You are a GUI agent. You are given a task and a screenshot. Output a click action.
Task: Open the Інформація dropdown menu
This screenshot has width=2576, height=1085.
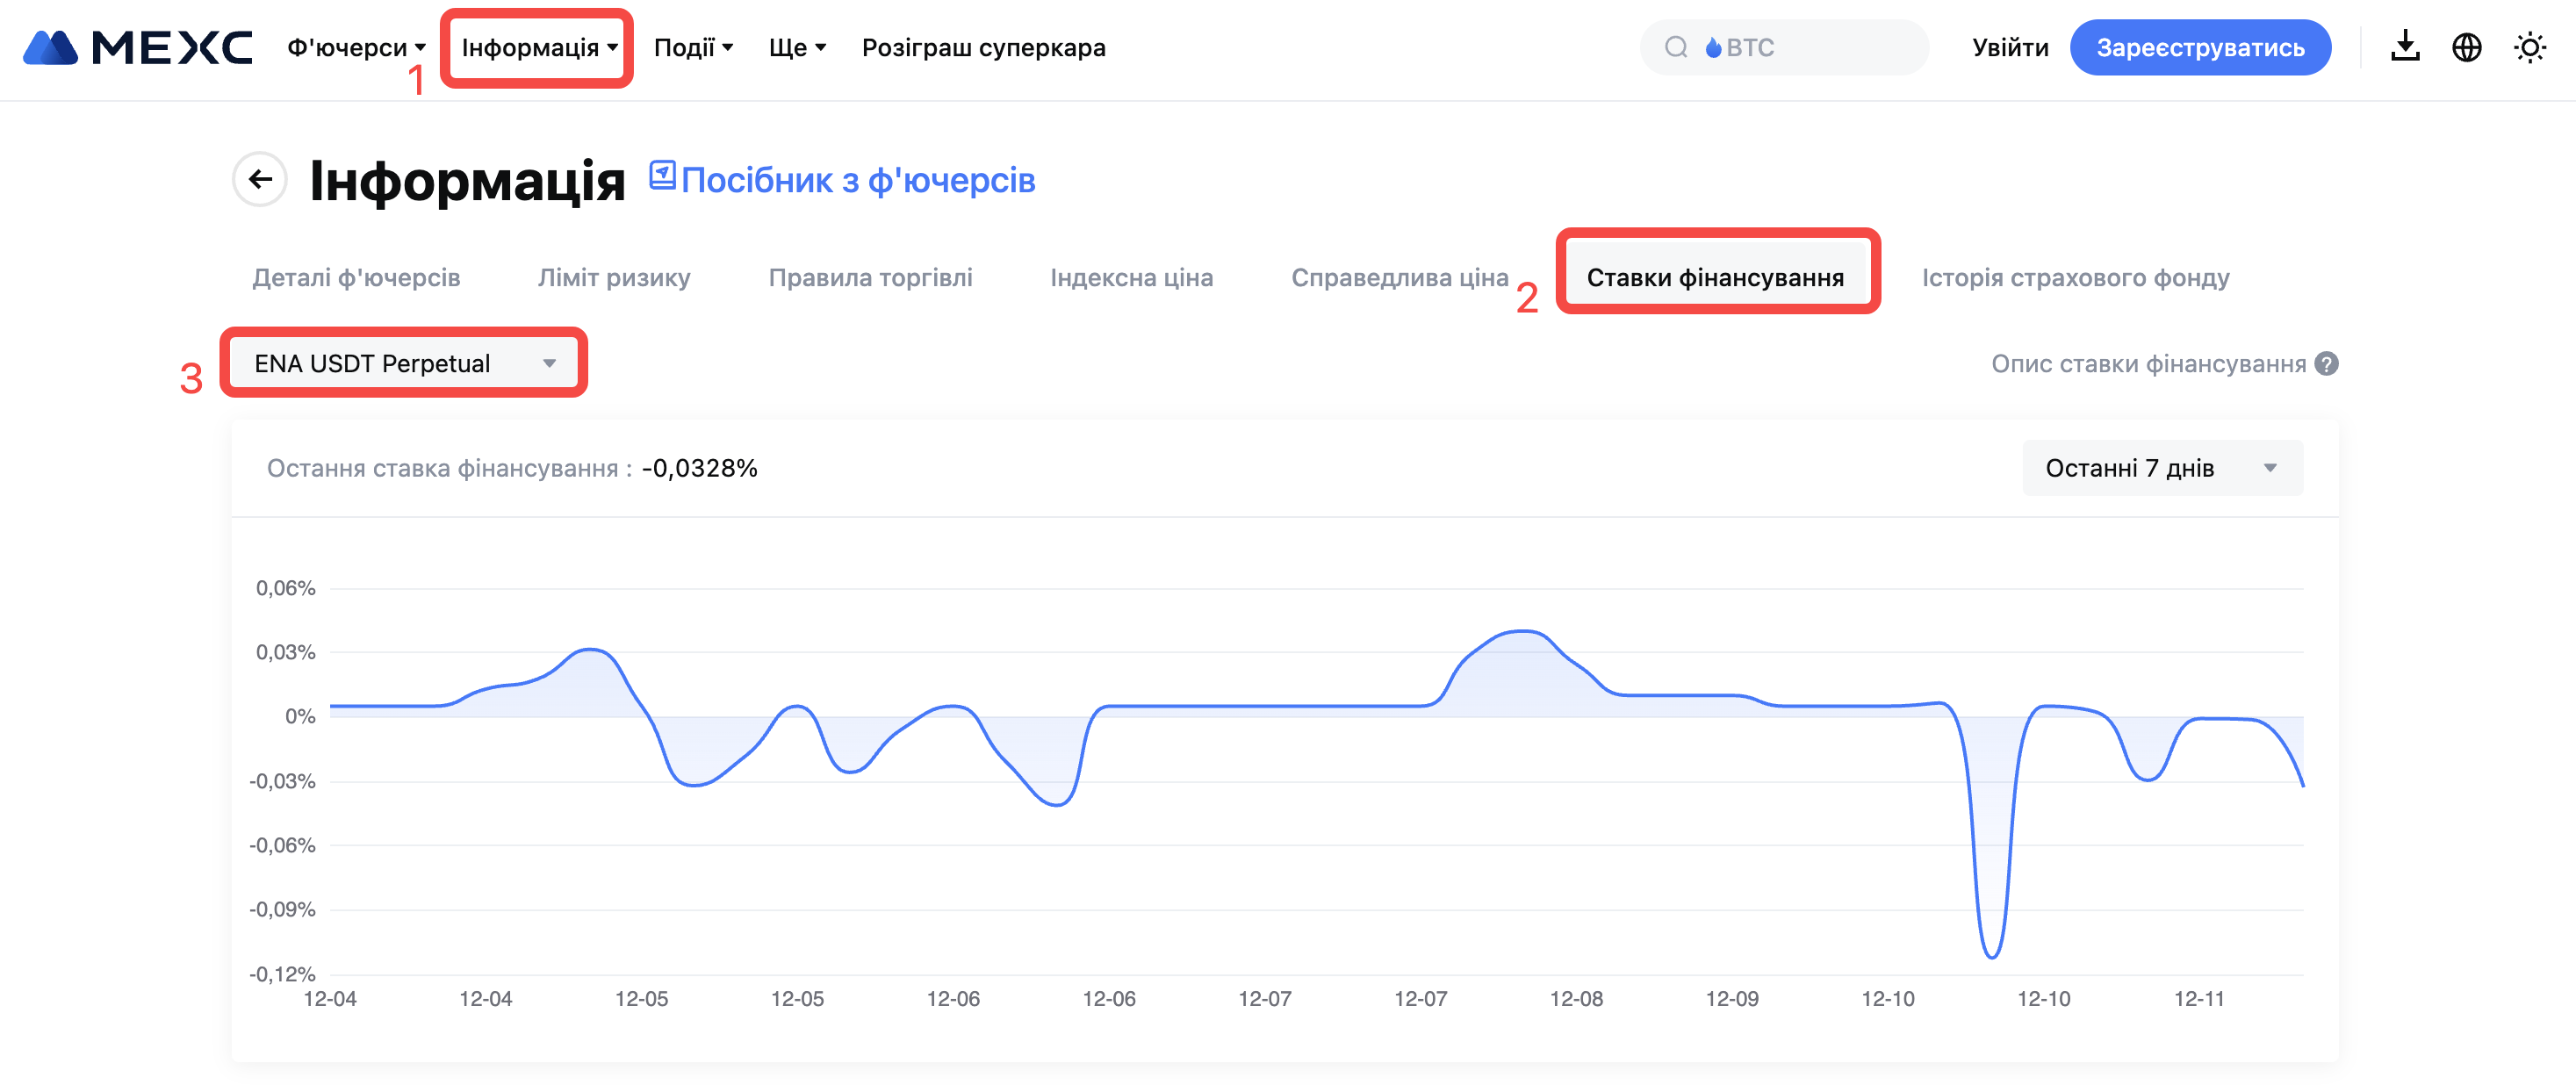tap(538, 47)
